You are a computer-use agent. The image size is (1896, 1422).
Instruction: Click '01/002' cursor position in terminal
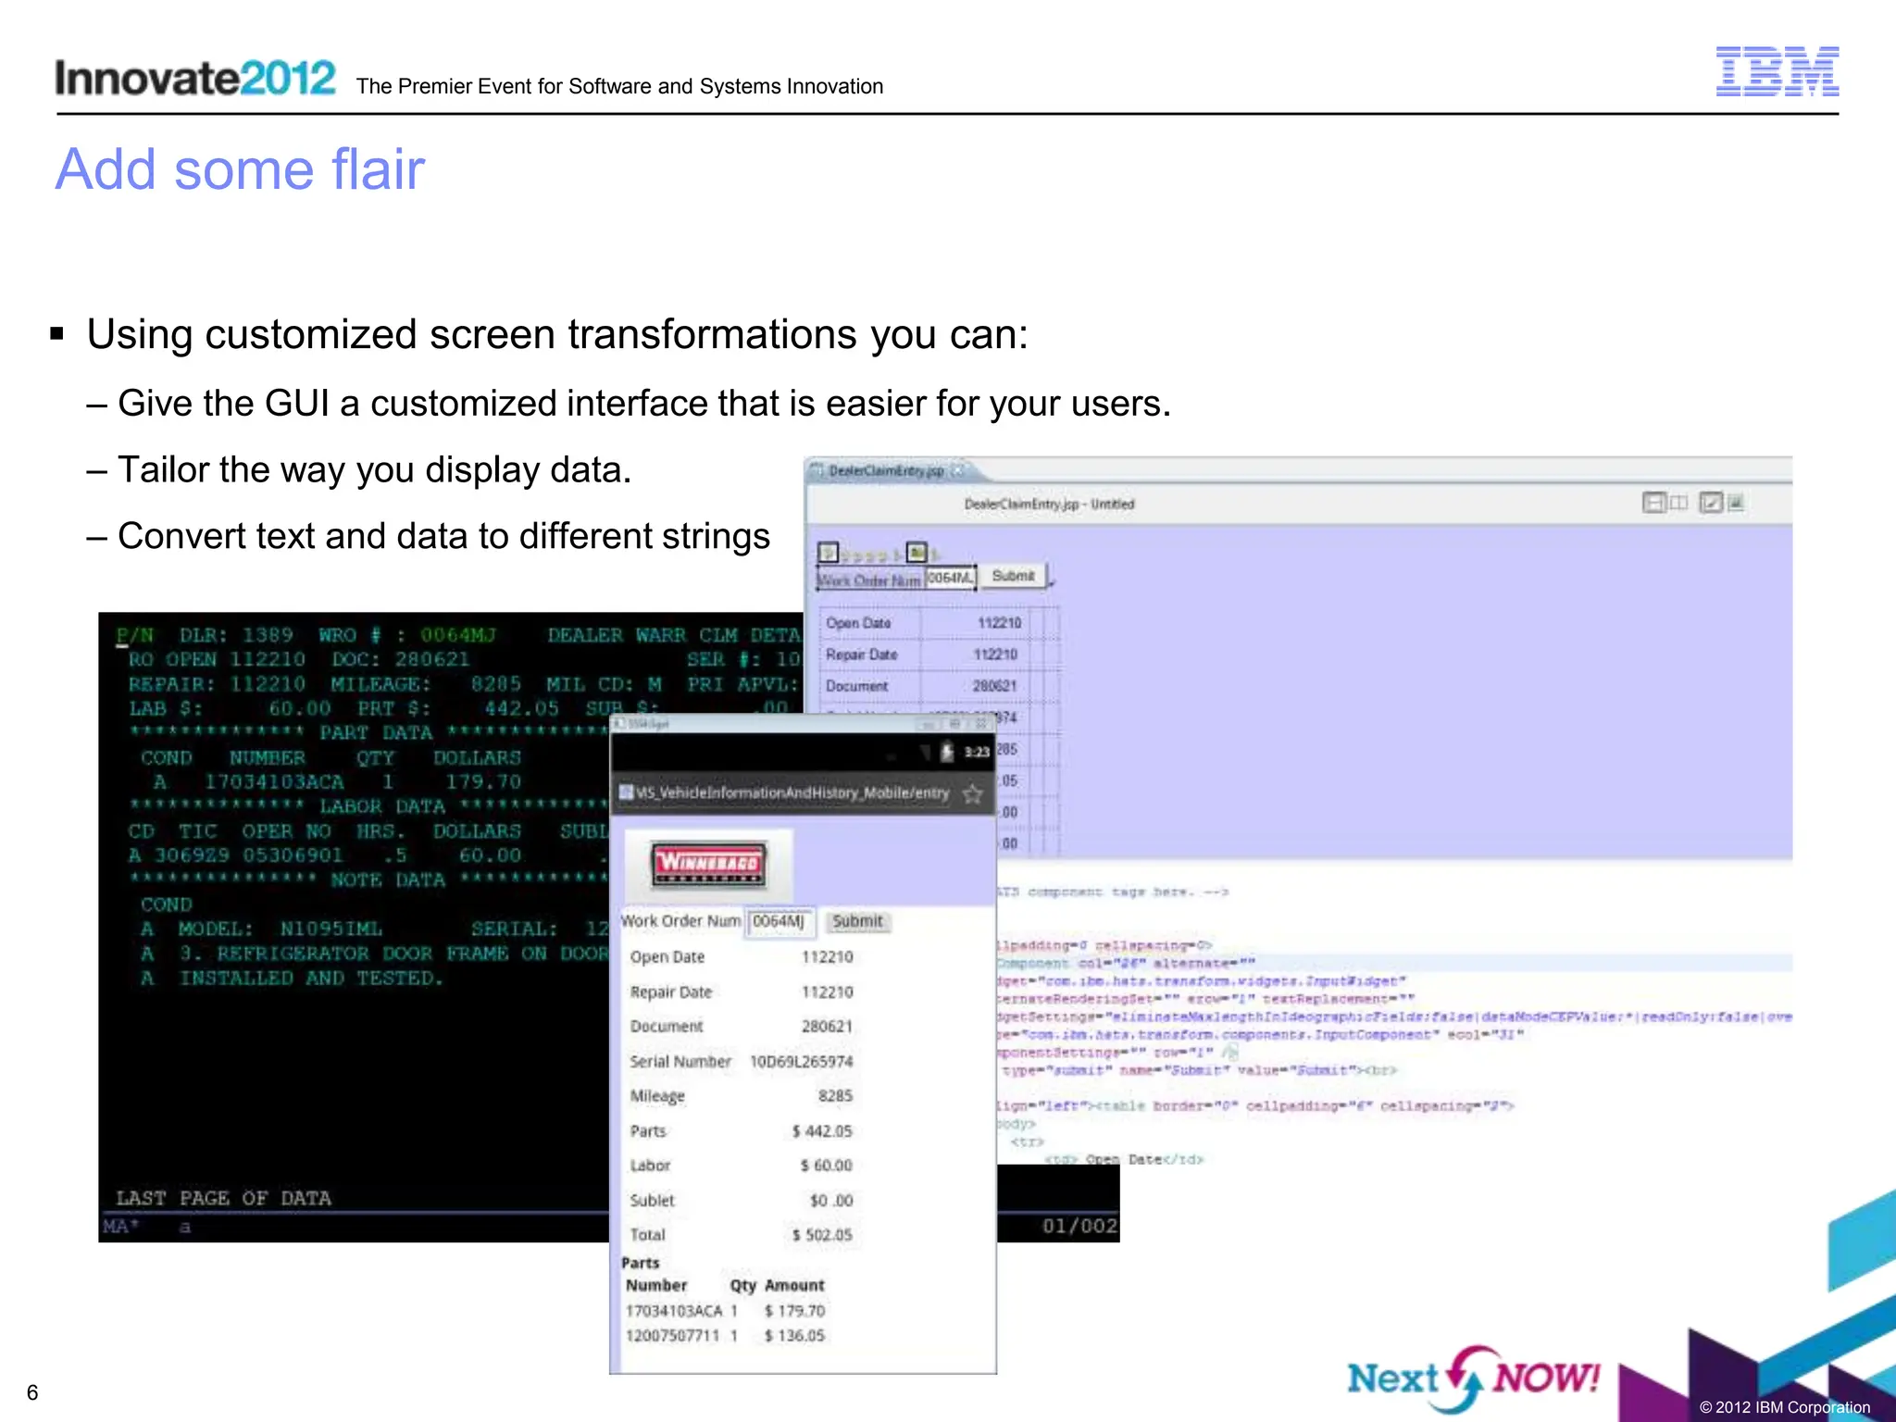pyautogui.click(x=1079, y=1227)
